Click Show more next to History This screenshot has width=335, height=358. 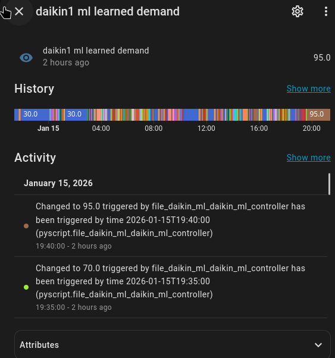(308, 89)
